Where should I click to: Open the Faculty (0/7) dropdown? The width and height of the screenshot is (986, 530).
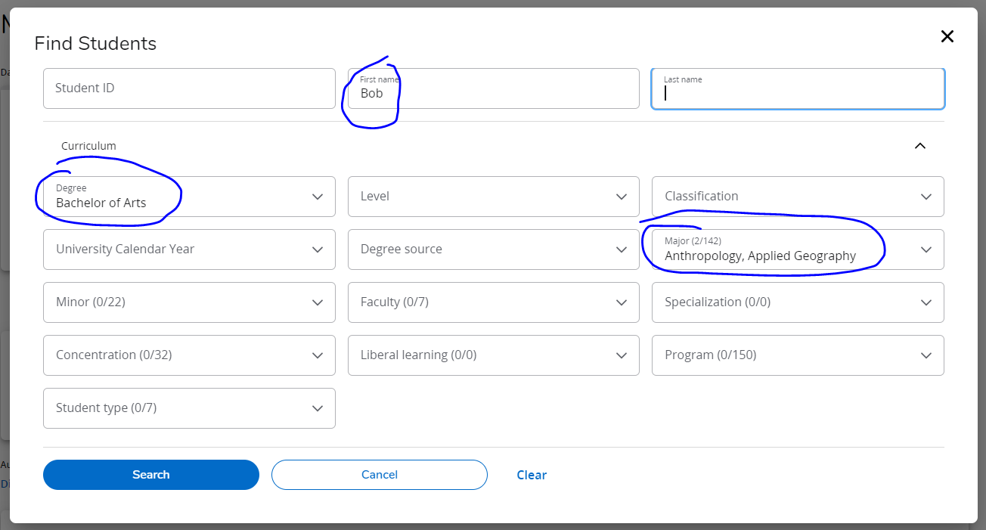[493, 302]
